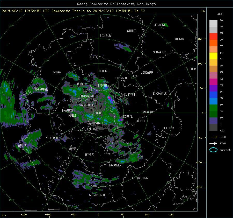Viewport: 233px width, 218px height.
Task: Click the SINDGI city label
Action: 132,31
